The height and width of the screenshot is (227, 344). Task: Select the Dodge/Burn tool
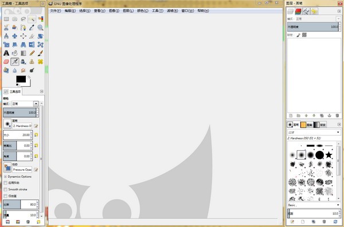tap(32, 70)
